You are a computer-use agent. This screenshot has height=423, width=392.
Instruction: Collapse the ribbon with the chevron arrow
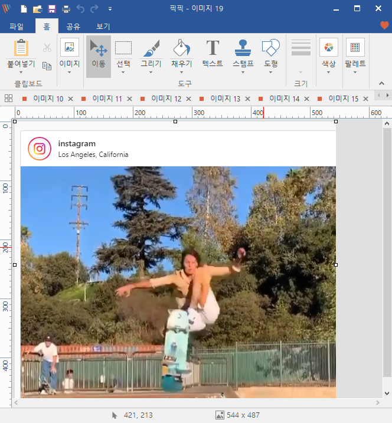coord(381,83)
